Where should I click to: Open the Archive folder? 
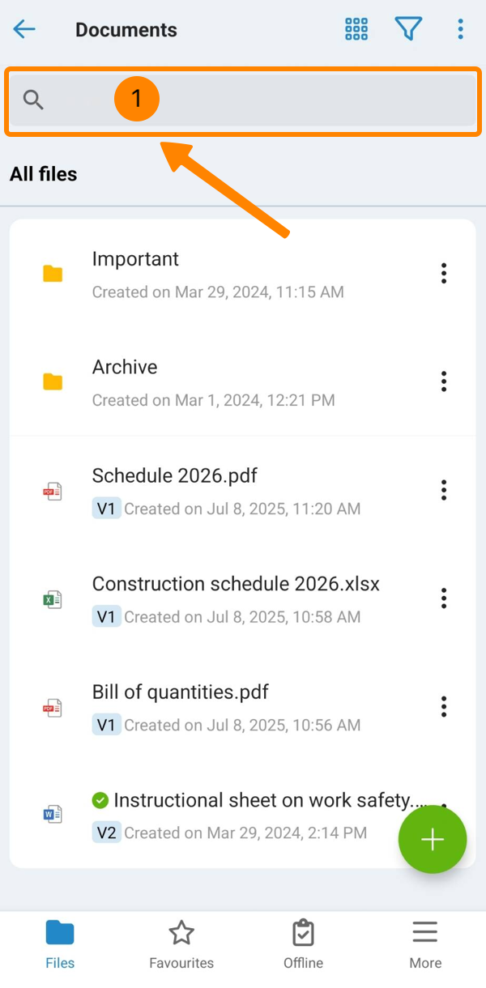click(x=125, y=367)
